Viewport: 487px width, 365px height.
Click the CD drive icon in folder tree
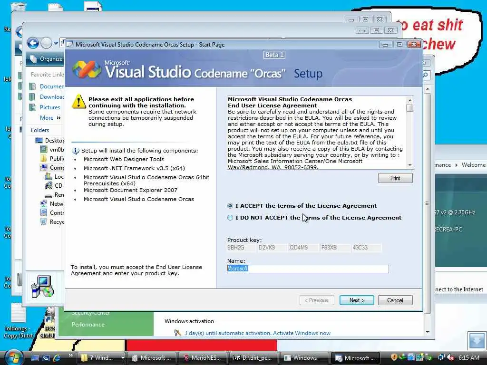click(49, 186)
